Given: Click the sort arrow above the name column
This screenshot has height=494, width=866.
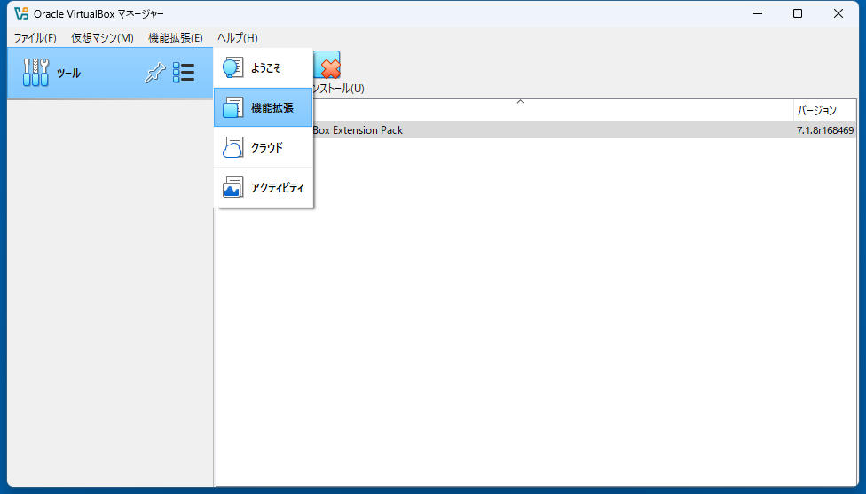Looking at the screenshot, I should tap(520, 102).
